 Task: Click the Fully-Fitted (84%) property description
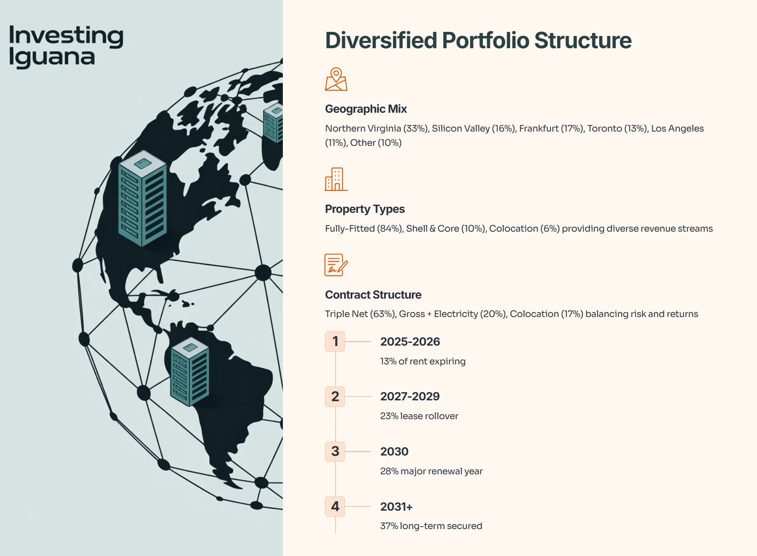click(x=519, y=229)
